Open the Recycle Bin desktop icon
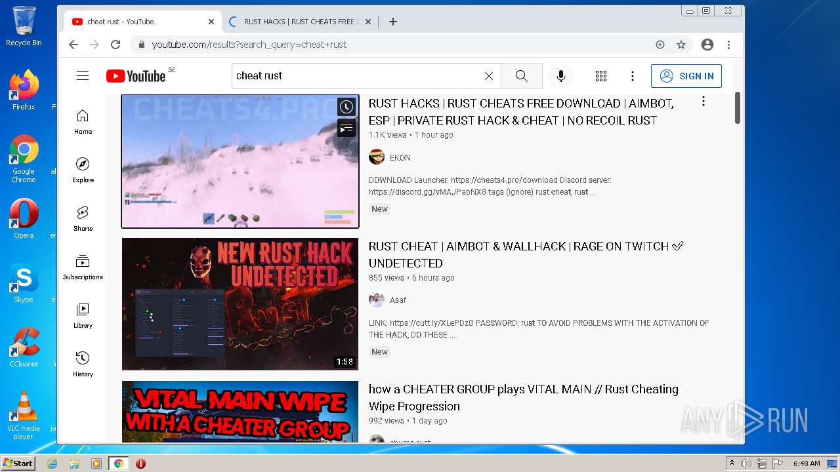Viewport: 840px width, 472px height. pyautogui.click(x=24, y=26)
